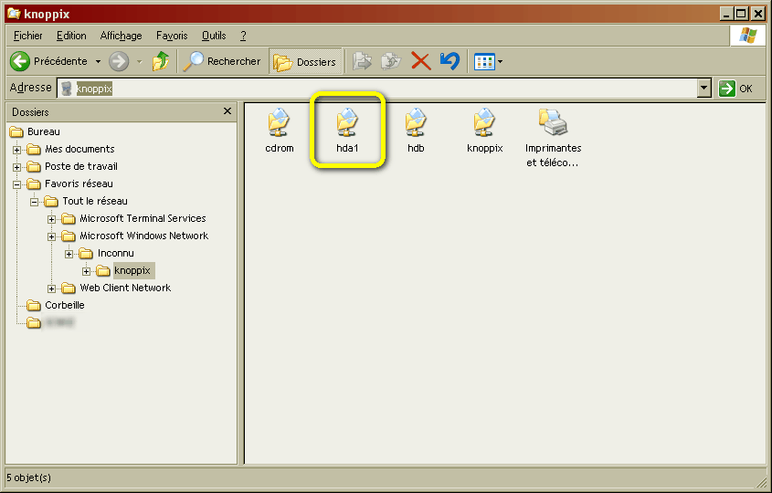Close the Dossiers side pane
Screen dimensions: 772x493
tap(227, 111)
